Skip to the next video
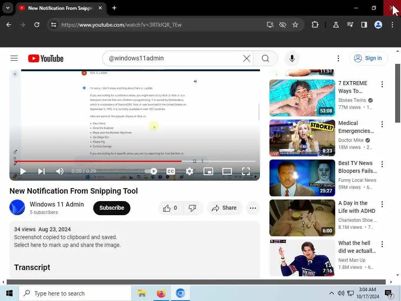Image resolution: width=401 pixels, height=301 pixels. pyautogui.click(x=41, y=171)
